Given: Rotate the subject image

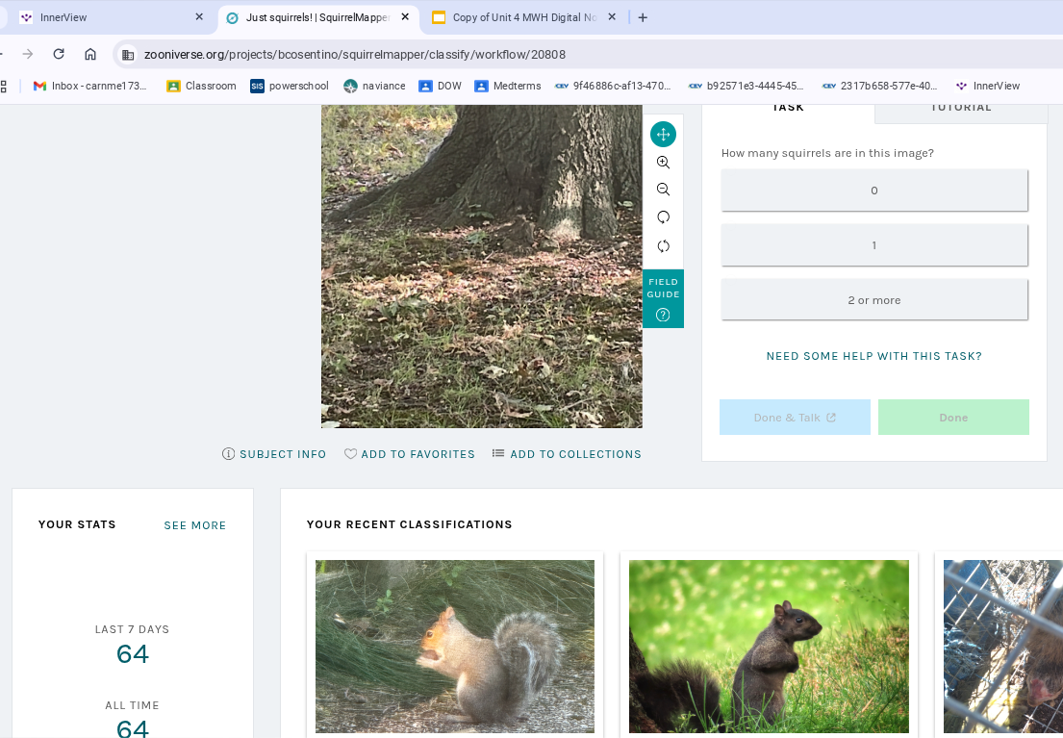Looking at the screenshot, I should click(x=663, y=217).
